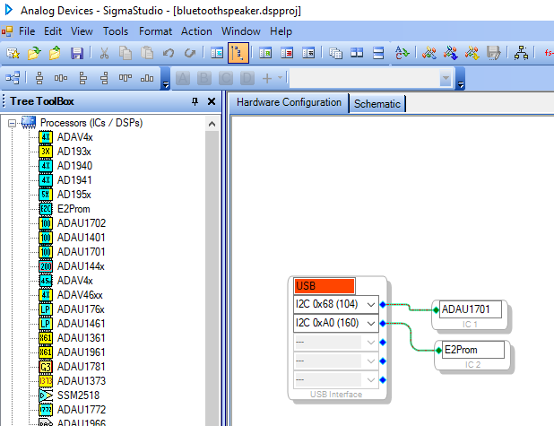This screenshot has width=554, height=426.
Task: Click the Paste clipboard icon
Action: pyautogui.click(x=147, y=53)
